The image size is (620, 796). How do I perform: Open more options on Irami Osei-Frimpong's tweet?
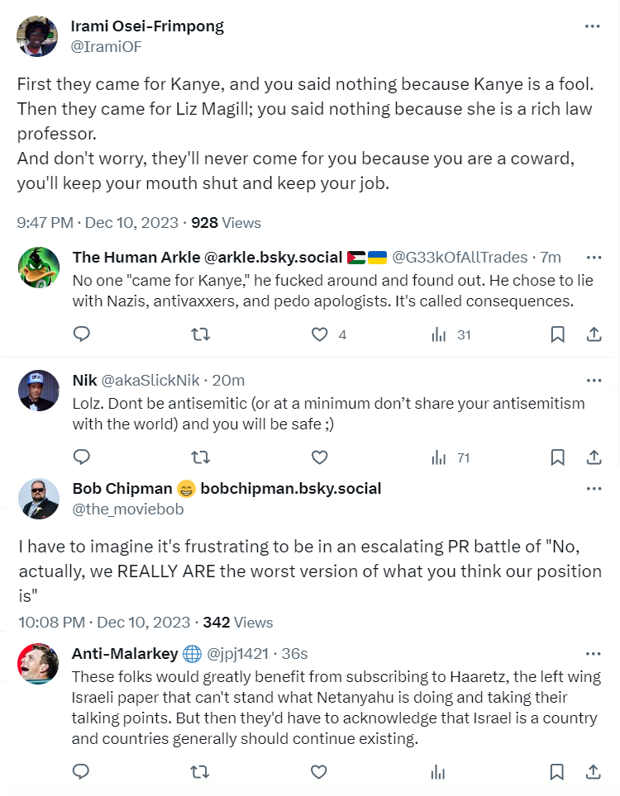coord(593,26)
